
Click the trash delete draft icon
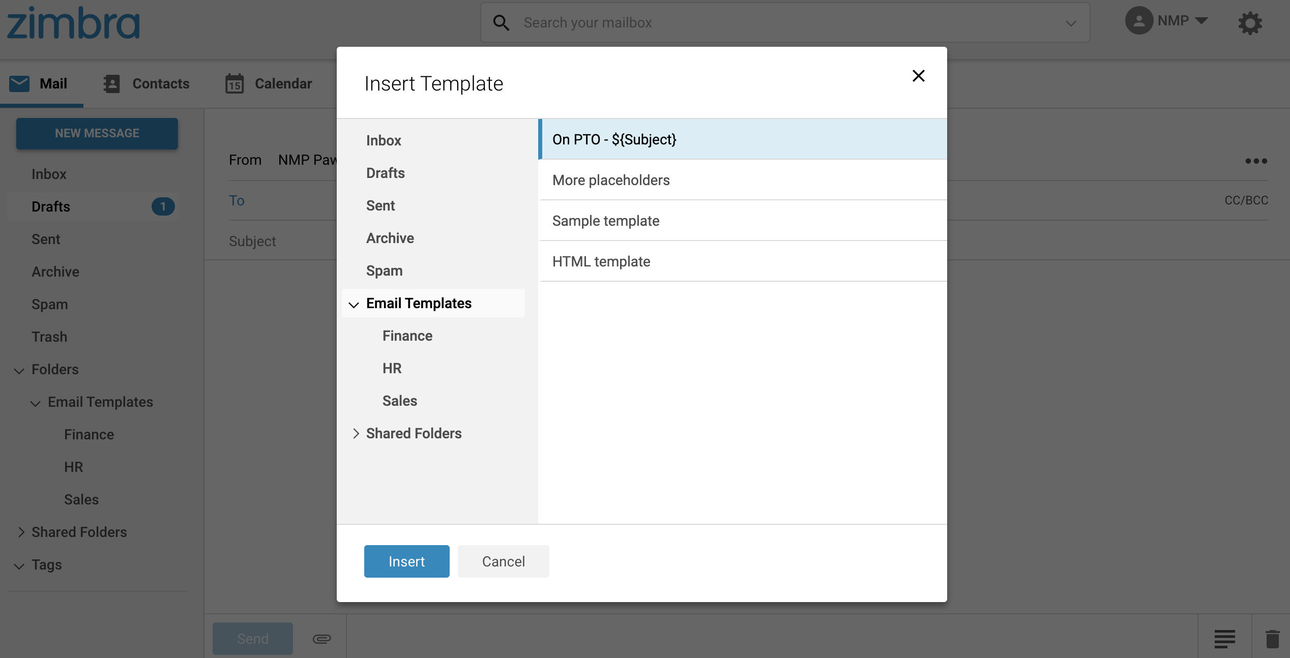[1272, 639]
